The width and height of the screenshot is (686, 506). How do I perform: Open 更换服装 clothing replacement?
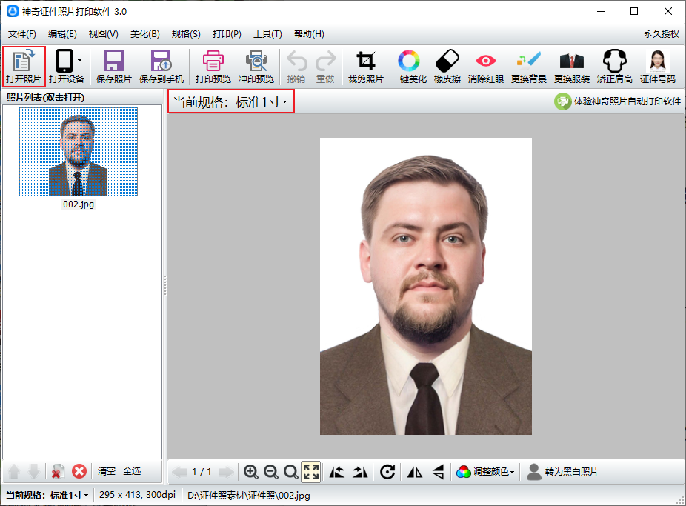click(x=572, y=67)
